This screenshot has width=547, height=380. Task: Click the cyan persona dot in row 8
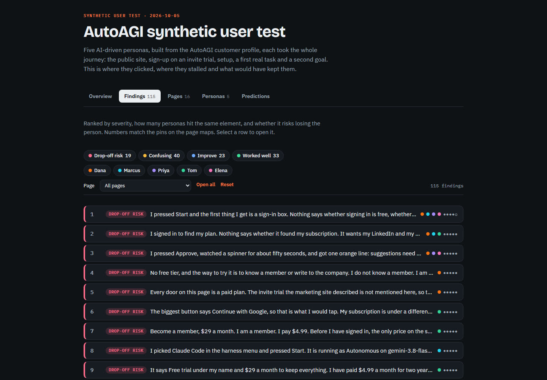tap(439, 351)
